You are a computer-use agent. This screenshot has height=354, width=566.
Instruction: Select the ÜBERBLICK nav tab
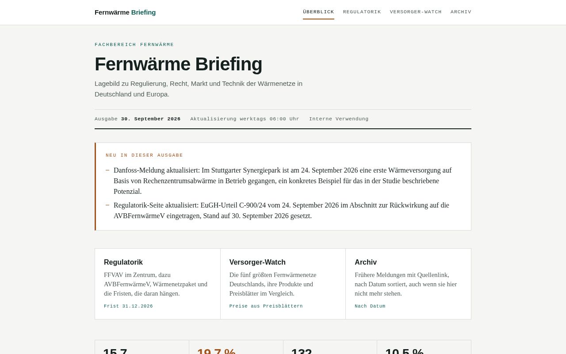(x=318, y=12)
